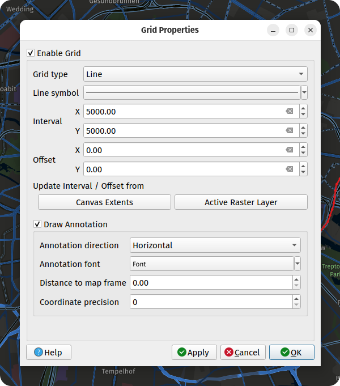Screen dimensions: 340x386
Task: Click the Line symbol preview button
Action: click(192, 92)
